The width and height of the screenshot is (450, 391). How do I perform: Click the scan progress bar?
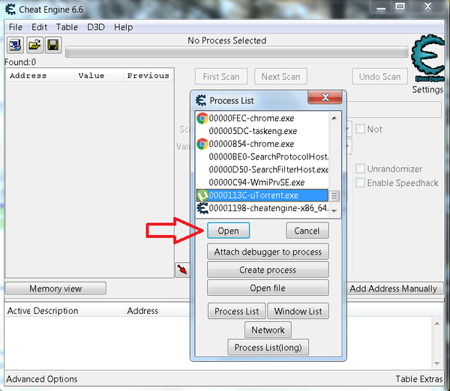click(237, 52)
